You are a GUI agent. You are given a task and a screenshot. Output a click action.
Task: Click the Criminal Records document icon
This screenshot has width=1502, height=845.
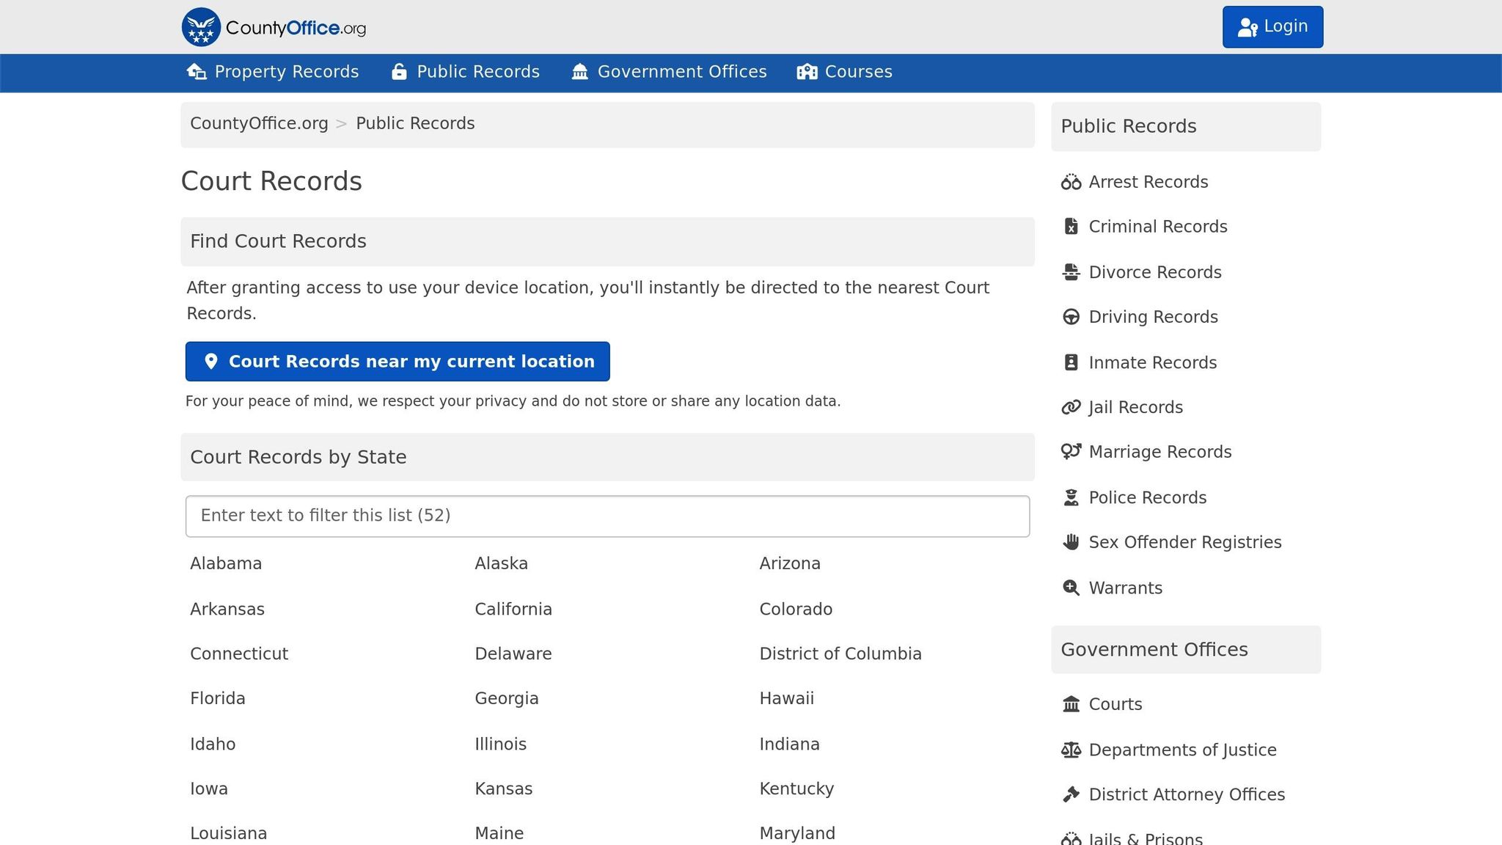pyautogui.click(x=1071, y=227)
